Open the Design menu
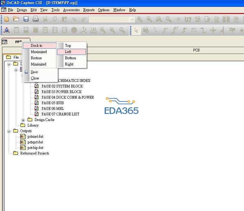Screen dimensions: 244x211 click(22, 10)
